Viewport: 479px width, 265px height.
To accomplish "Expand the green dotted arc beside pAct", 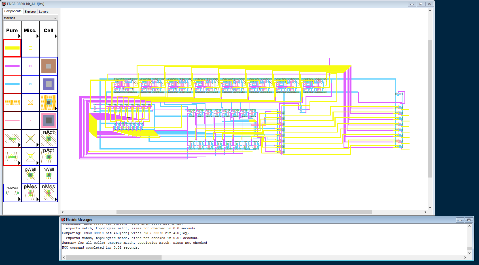I will click(x=19, y=163).
